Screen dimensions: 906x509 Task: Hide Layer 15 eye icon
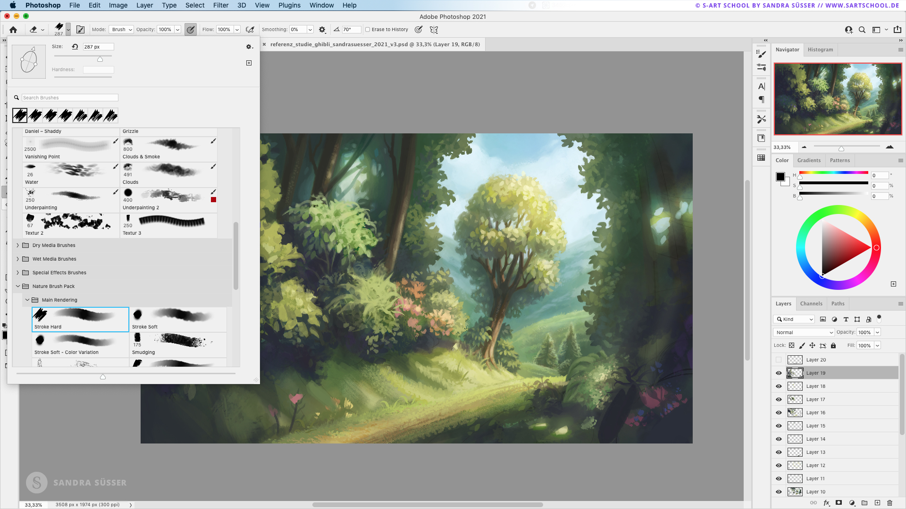tap(779, 426)
